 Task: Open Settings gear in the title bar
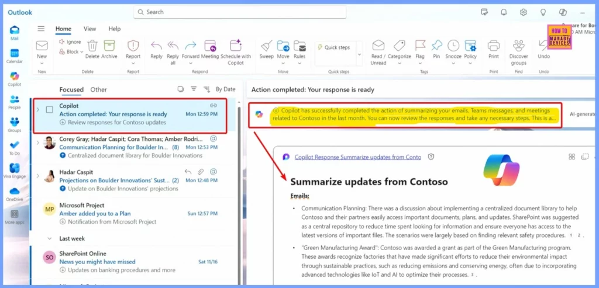(x=524, y=12)
